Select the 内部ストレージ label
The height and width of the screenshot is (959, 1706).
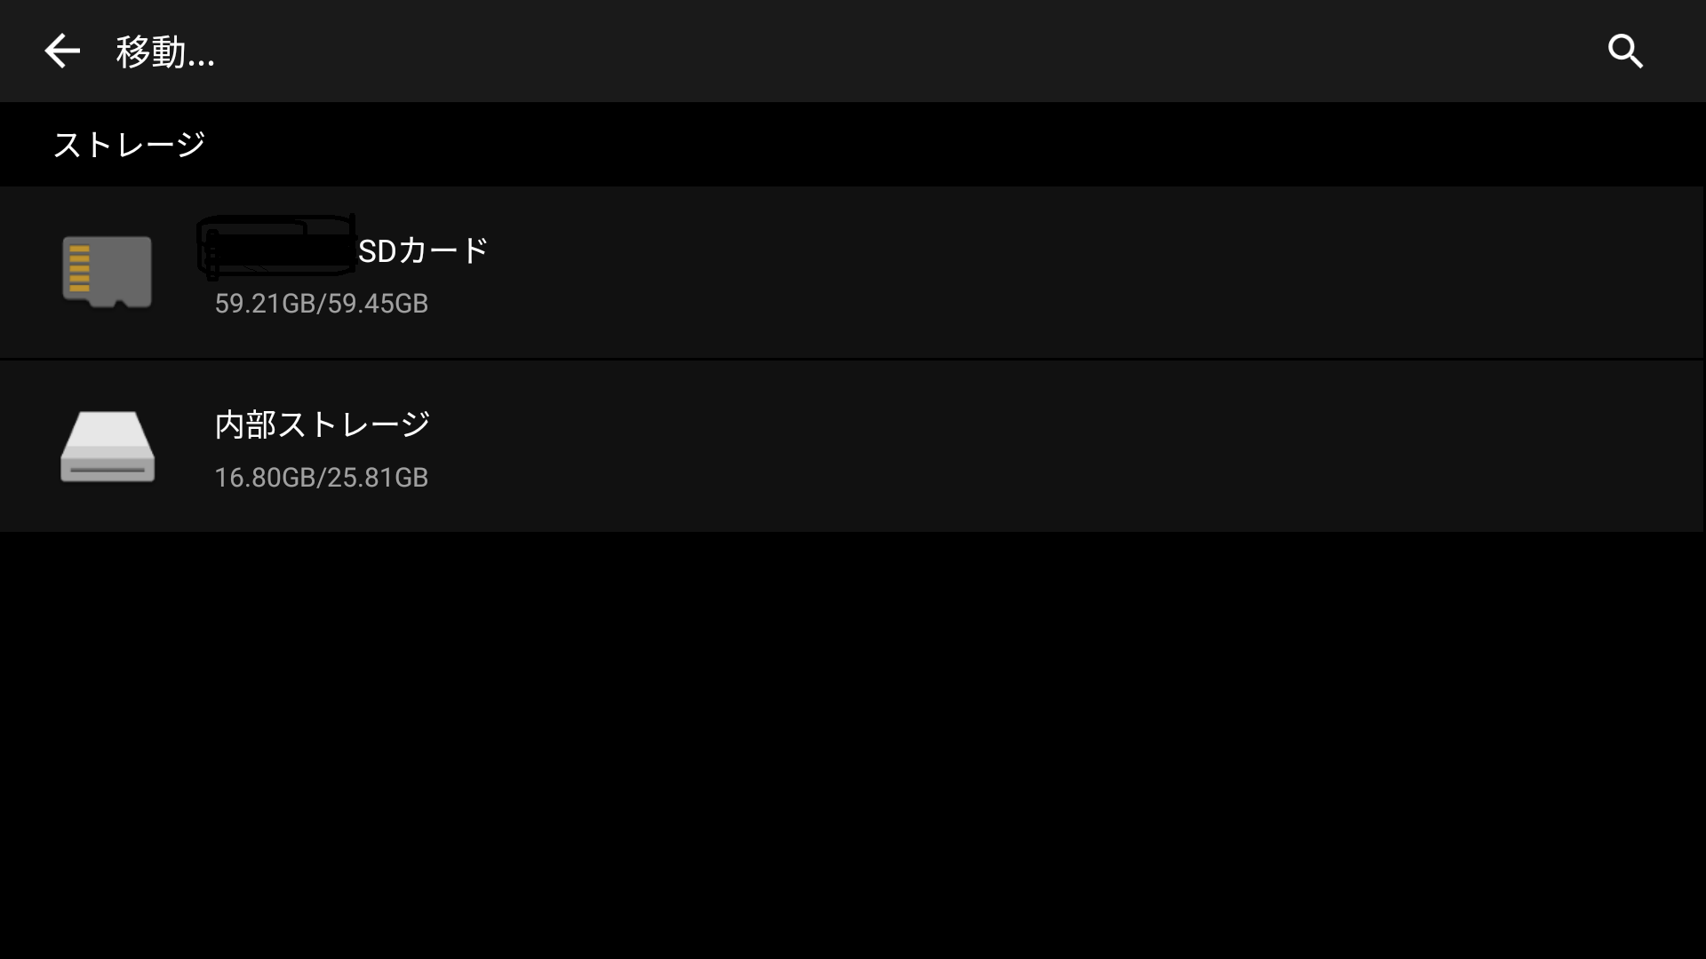[322, 424]
